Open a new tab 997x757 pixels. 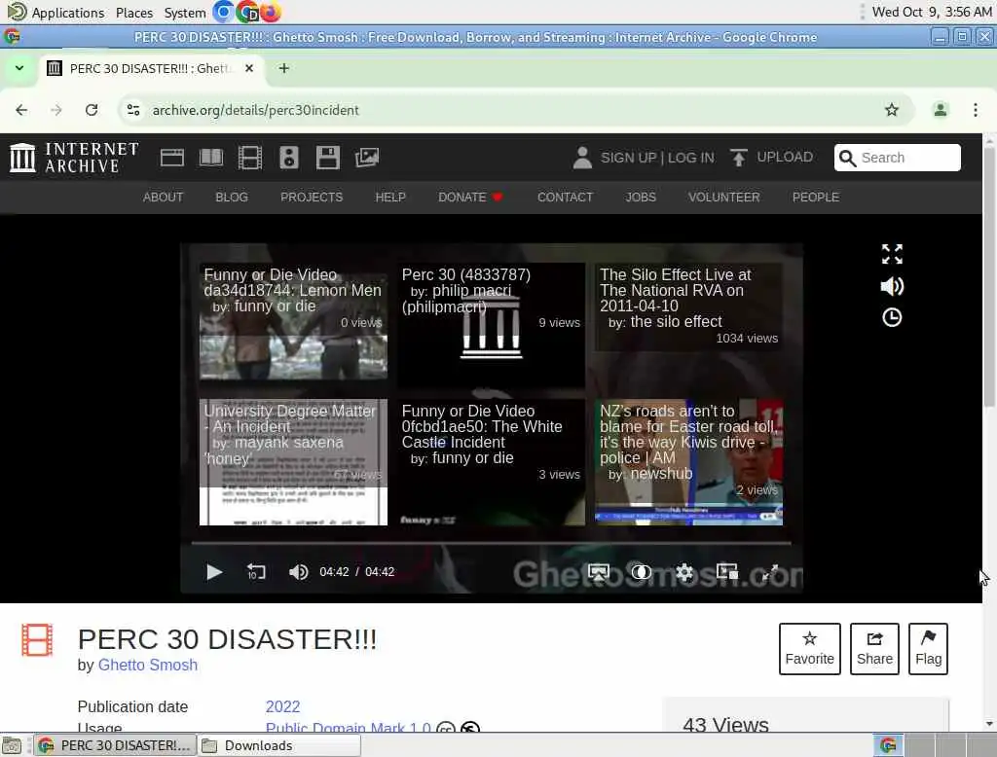pos(284,68)
